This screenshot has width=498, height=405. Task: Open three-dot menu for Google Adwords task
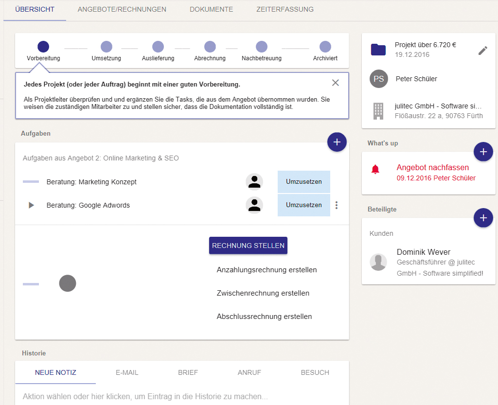tap(336, 205)
